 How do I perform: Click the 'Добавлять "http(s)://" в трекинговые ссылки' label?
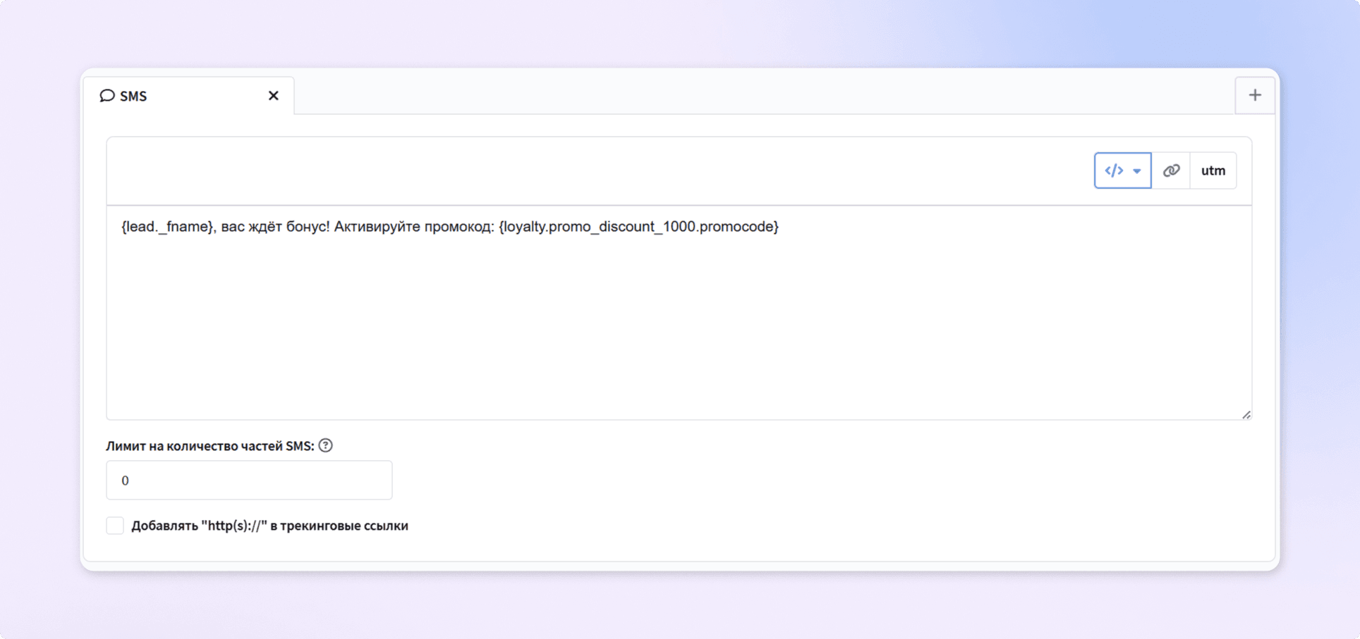click(269, 526)
